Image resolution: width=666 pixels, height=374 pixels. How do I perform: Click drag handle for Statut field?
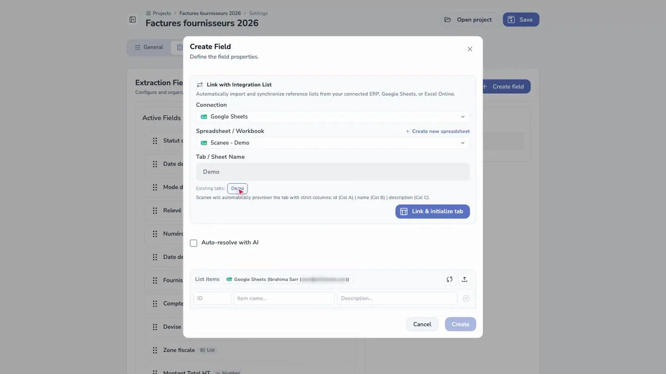pos(155,141)
